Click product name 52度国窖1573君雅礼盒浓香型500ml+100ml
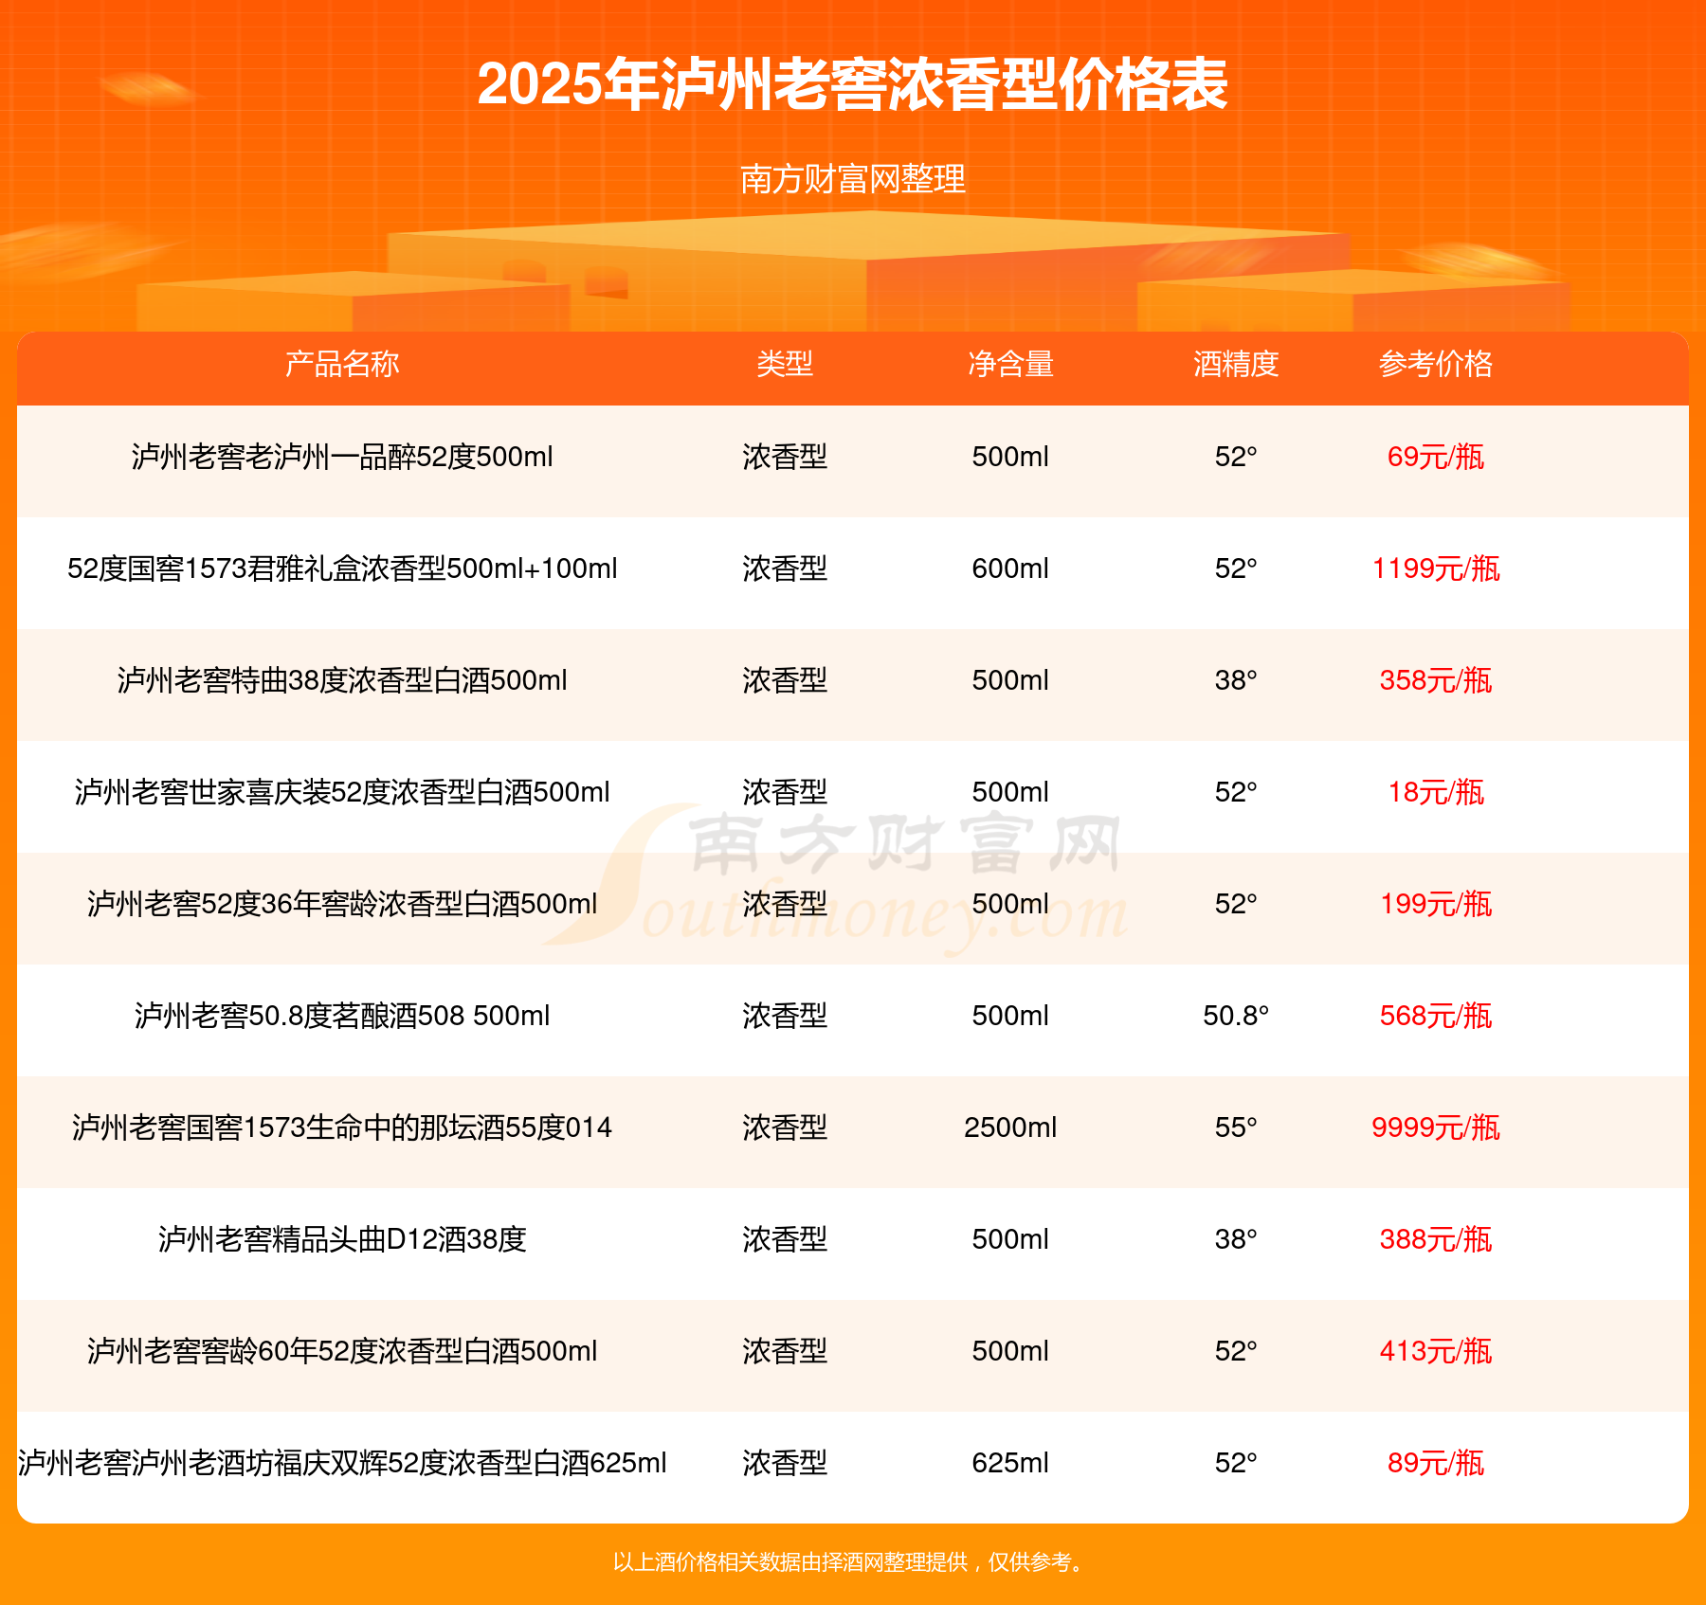1706x1605 pixels. point(342,568)
